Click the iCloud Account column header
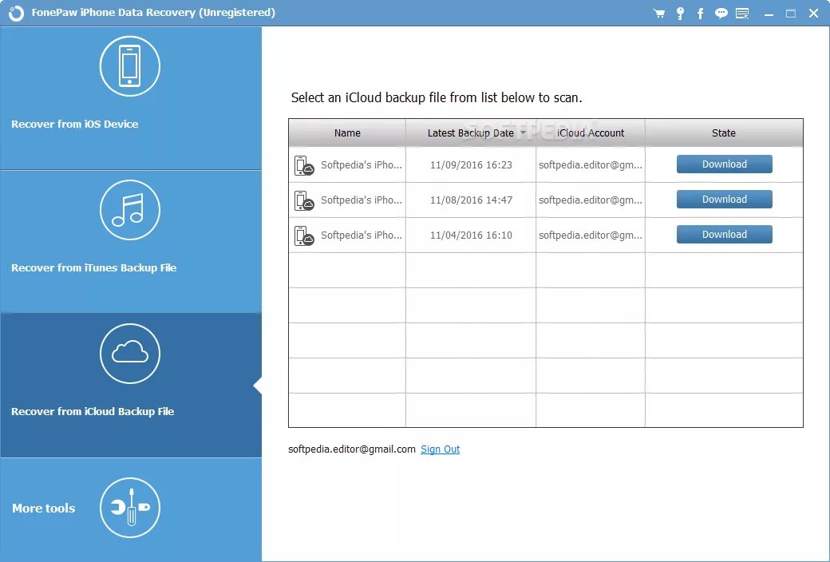Viewport: 830px width, 562px height. tap(591, 133)
